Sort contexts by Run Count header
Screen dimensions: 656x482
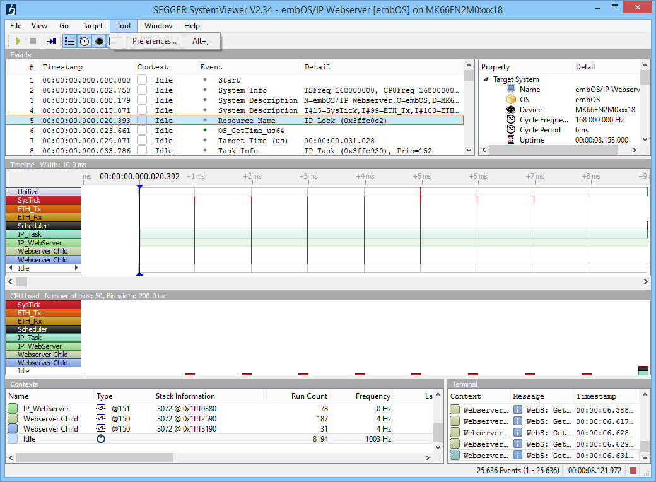[298, 396]
